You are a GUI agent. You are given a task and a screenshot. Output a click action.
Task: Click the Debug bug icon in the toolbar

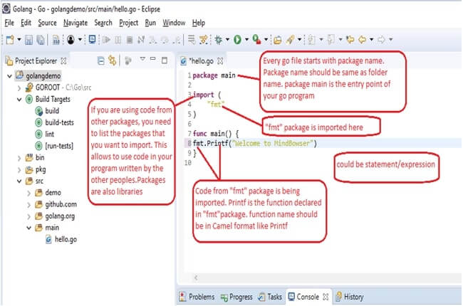(x=217, y=40)
